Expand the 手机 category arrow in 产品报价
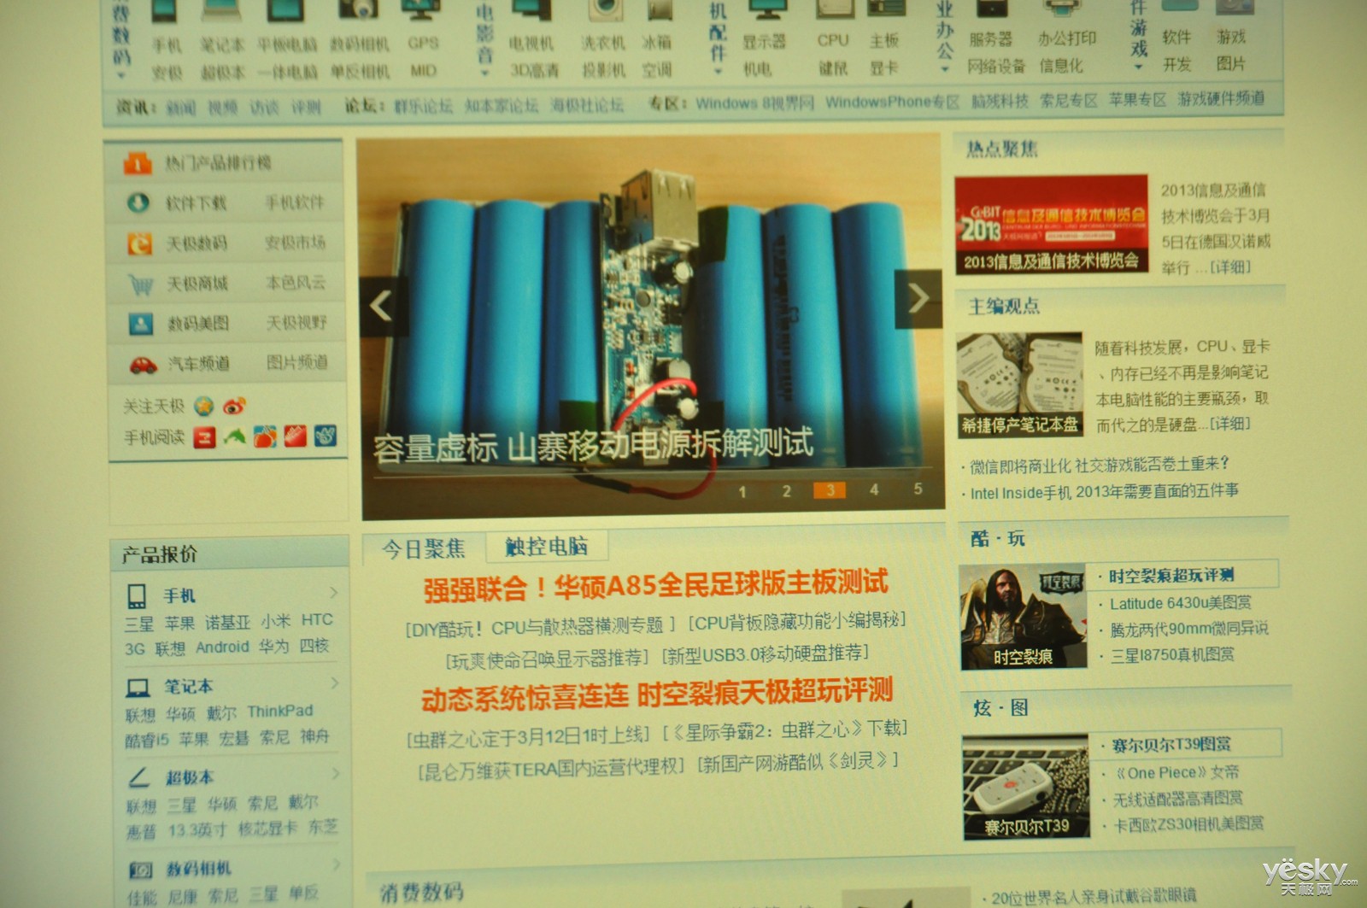 coord(333,591)
